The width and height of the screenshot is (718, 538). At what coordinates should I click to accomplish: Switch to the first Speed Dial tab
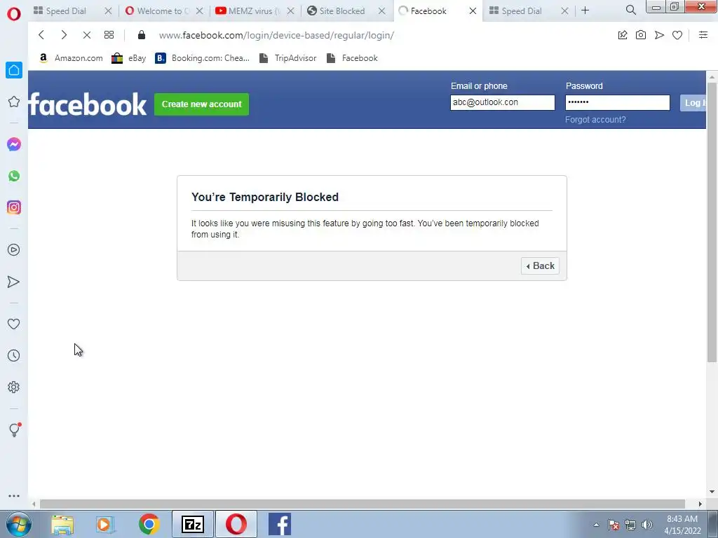pyautogui.click(x=66, y=11)
